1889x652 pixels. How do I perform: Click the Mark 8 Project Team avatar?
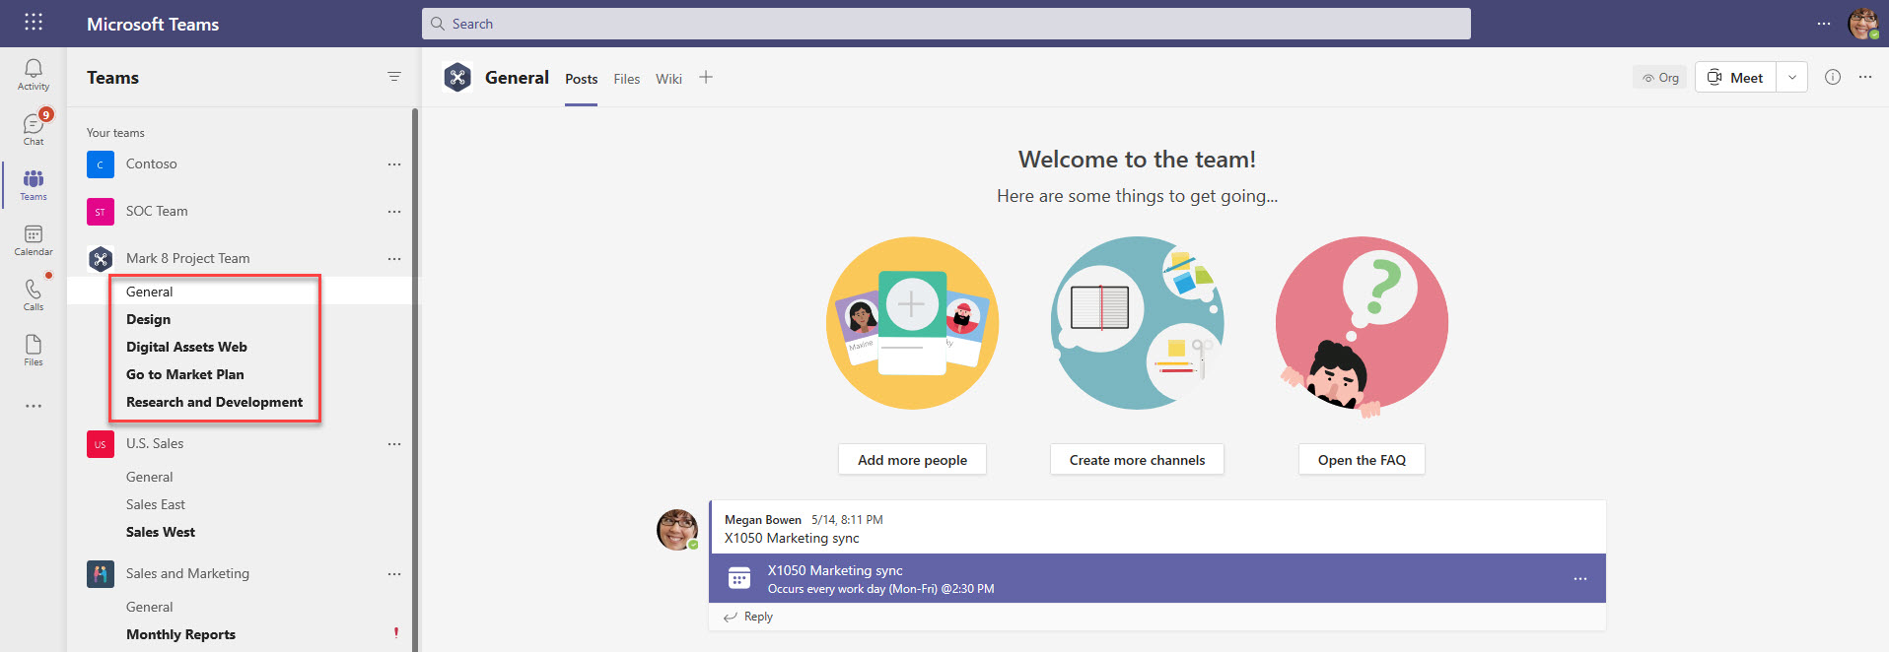pyautogui.click(x=101, y=259)
